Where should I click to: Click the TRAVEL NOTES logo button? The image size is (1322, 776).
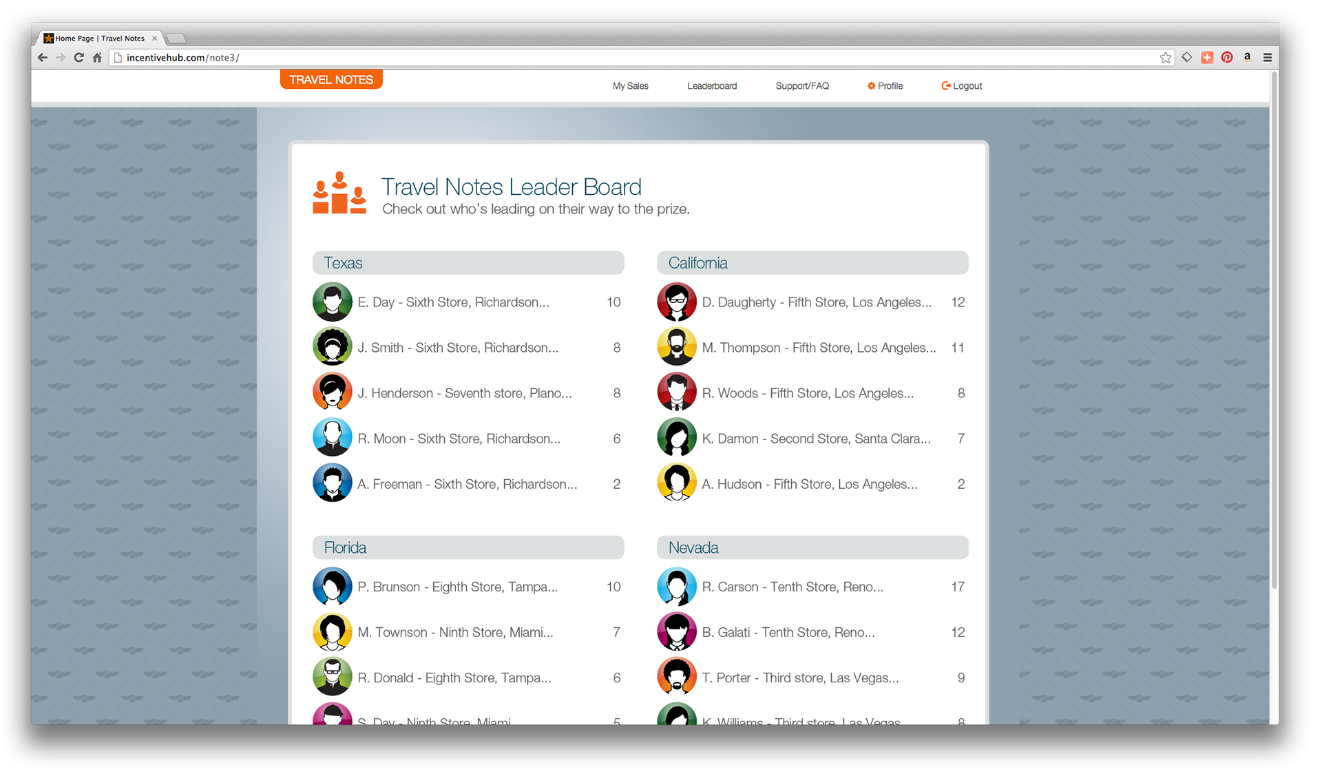(331, 80)
